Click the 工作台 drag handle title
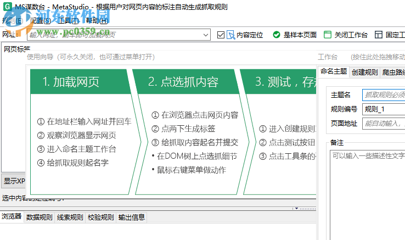The height and width of the screenshot is (240, 405). point(327,57)
